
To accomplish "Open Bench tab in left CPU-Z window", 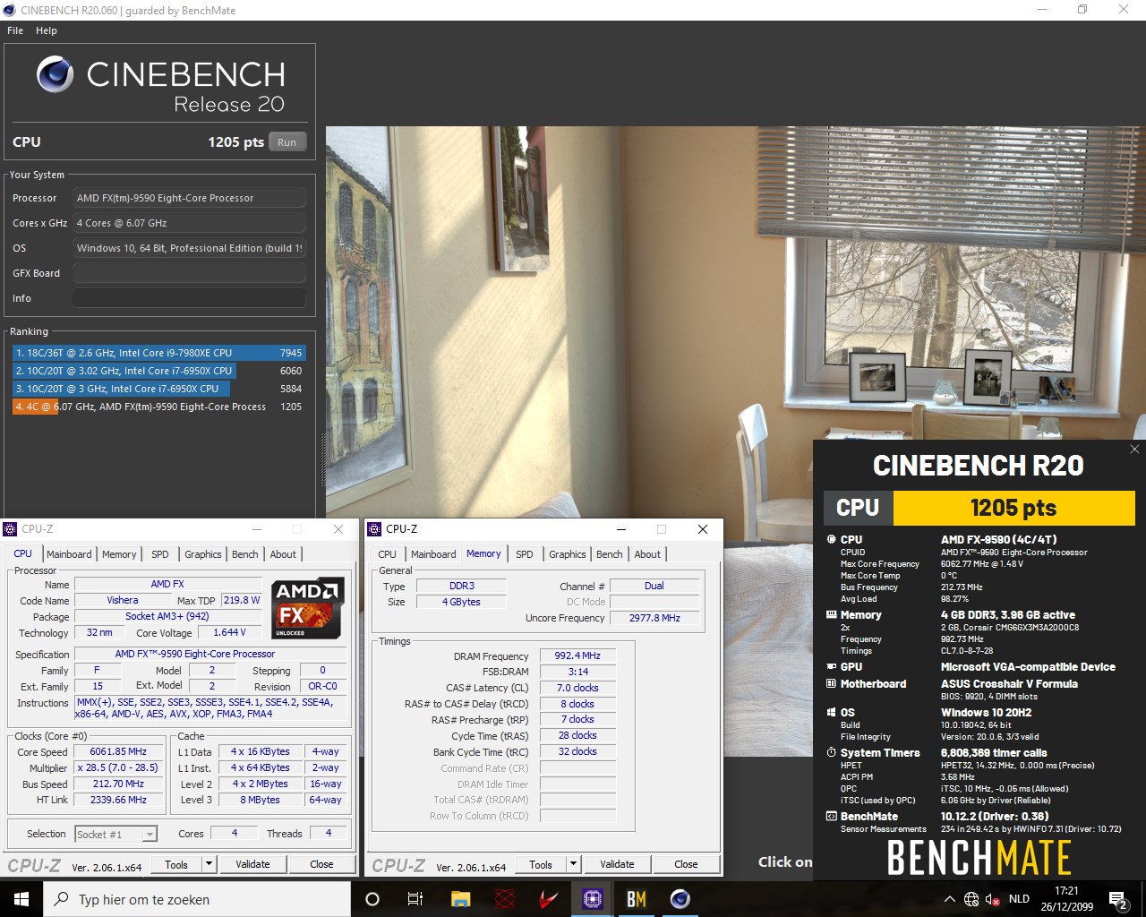I will (245, 554).
